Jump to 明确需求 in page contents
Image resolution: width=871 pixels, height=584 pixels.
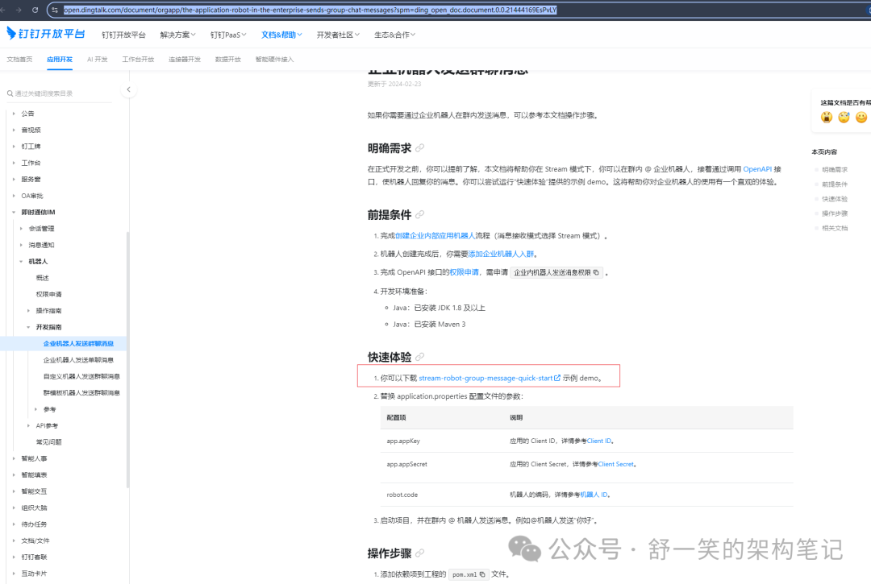point(835,170)
